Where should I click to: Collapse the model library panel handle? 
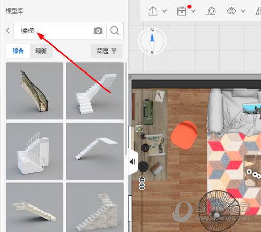coord(133,162)
